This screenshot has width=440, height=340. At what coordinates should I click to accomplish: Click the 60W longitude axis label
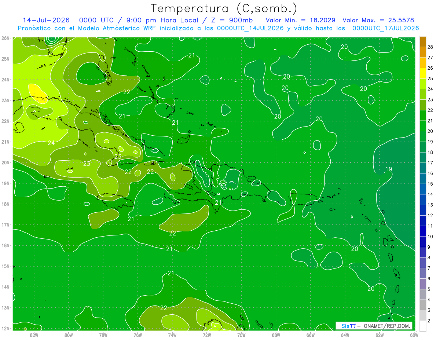pos(414,335)
